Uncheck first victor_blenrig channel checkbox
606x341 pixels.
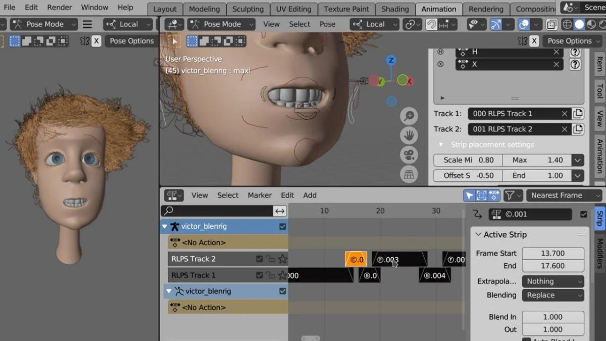pos(282,226)
